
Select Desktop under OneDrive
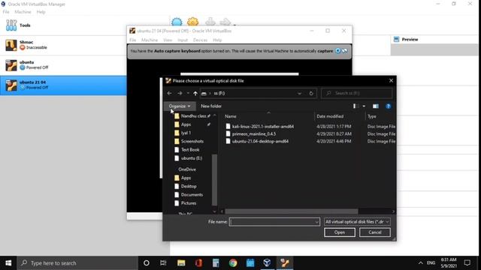[189, 186]
